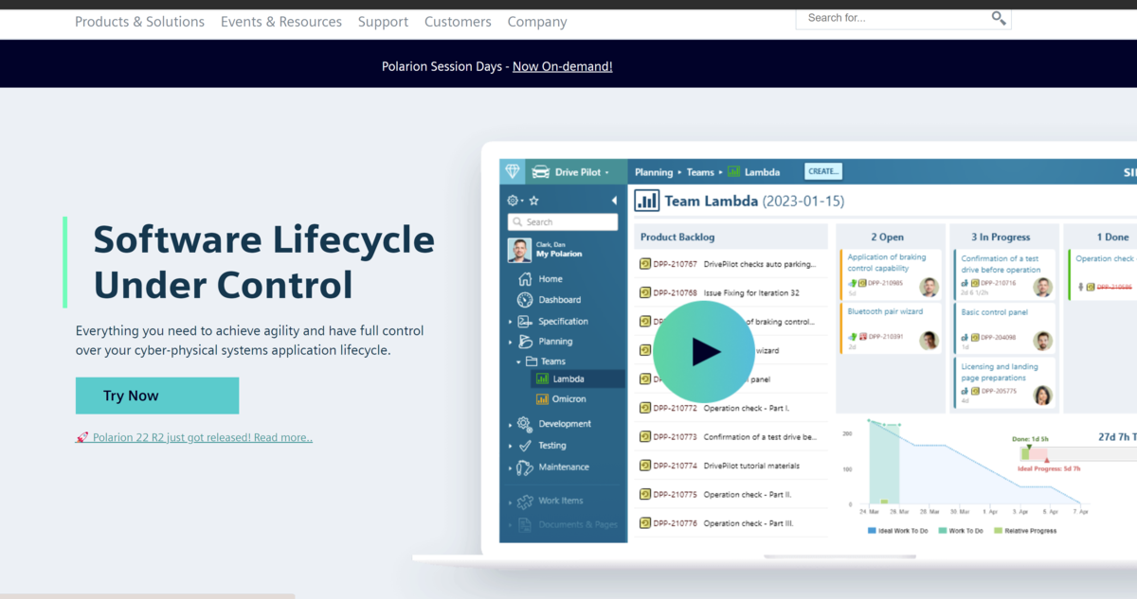Open the Events & Resources menu
1137x599 pixels.
tap(280, 21)
